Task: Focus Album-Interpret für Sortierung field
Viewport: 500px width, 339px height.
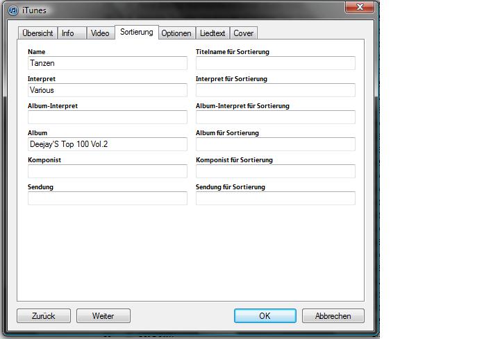Action: click(x=276, y=117)
